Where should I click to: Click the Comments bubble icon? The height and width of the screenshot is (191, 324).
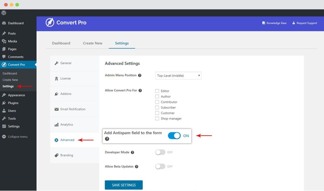coord(4,57)
